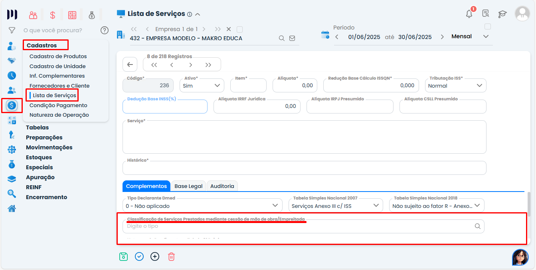Click the plus circle add record icon
The height and width of the screenshot is (270, 536).
click(x=155, y=256)
